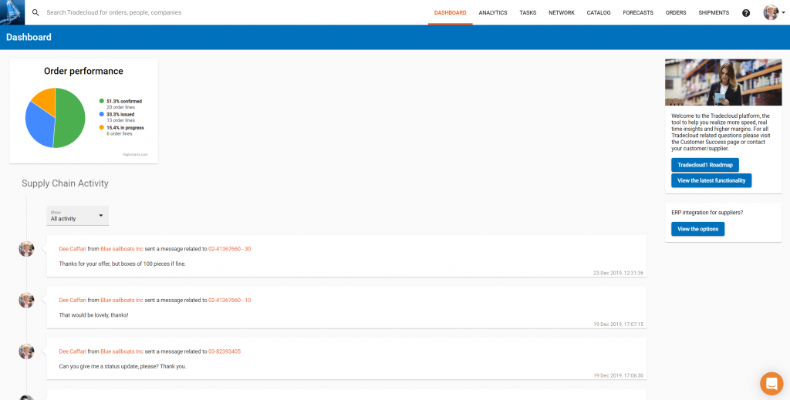Open the Network tab
Viewport: 790px width, 400px height.
(x=562, y=12)
